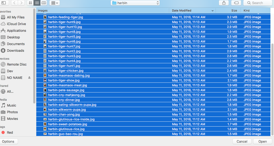Open All My Files in sidebar
Image resolution: width=274 pixels, height=146 pixels.
click(15, 17)
